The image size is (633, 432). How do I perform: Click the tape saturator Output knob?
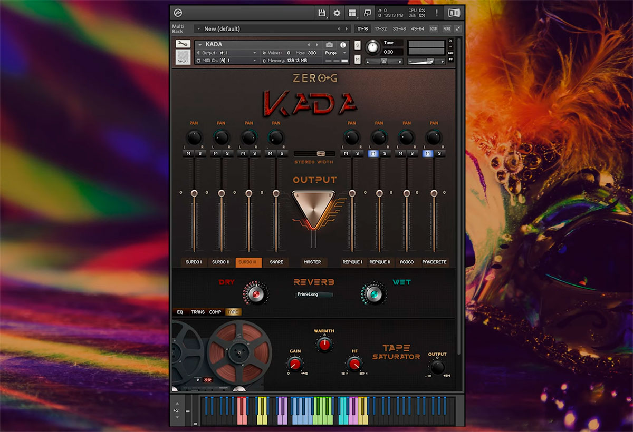(x=437, y=367)
